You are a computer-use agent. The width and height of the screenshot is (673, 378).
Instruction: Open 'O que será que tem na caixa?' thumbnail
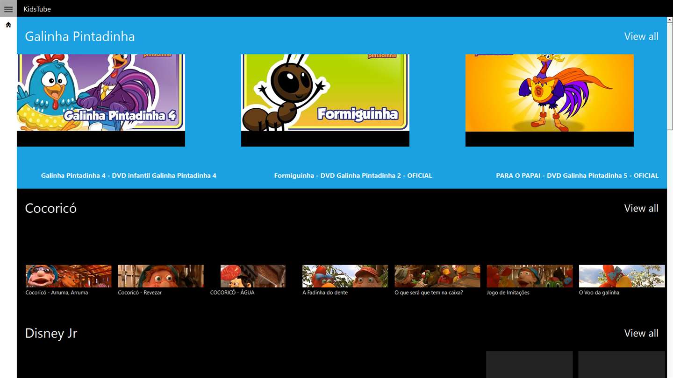tap(437, 276)
